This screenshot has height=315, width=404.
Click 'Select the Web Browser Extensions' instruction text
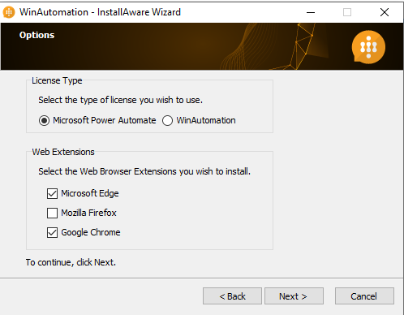[x=144, y=171]
